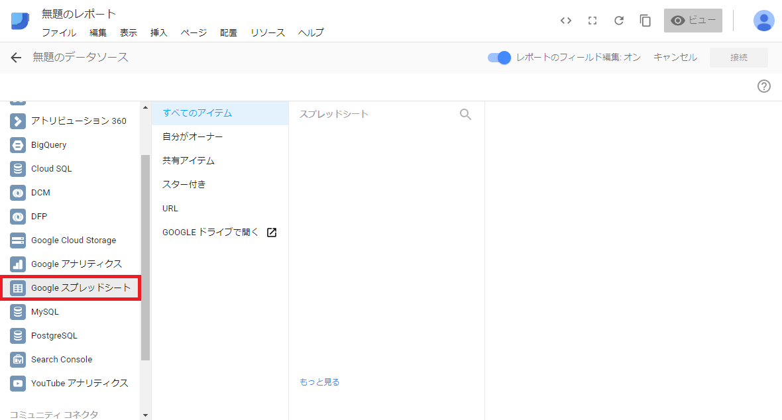Select the DFP connector label
Image resolution: width=782 pixels, height=420 pixels.
tap(39, 217)
